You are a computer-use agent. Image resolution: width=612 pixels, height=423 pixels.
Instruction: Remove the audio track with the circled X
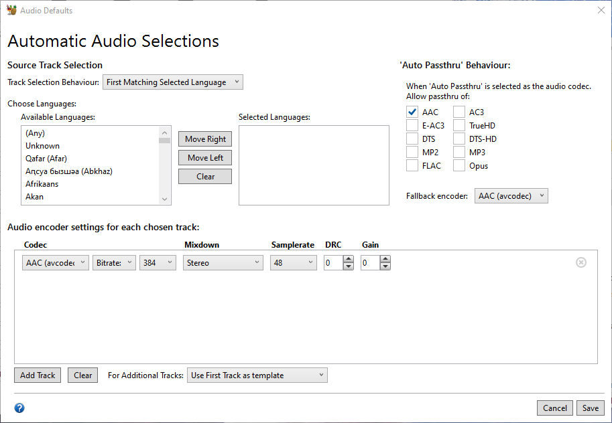coord(580,262)
